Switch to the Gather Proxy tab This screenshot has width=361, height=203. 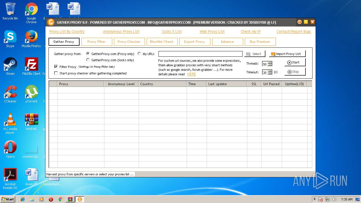[64, 42]
